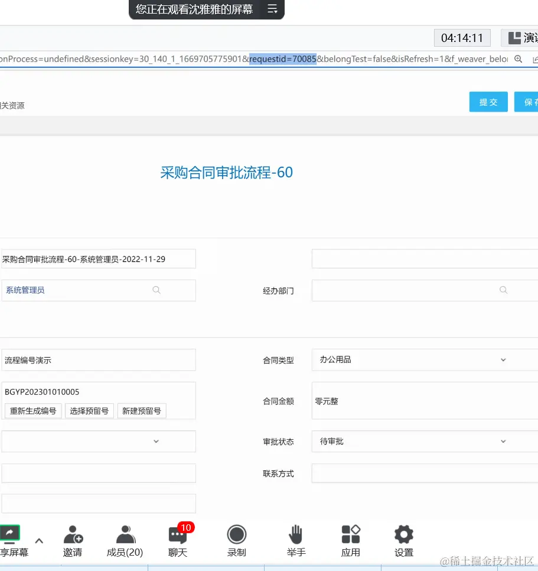The image size is (538, 571).
Task: Click the contract number BGYP202301010005
Action: pos(42,392)
